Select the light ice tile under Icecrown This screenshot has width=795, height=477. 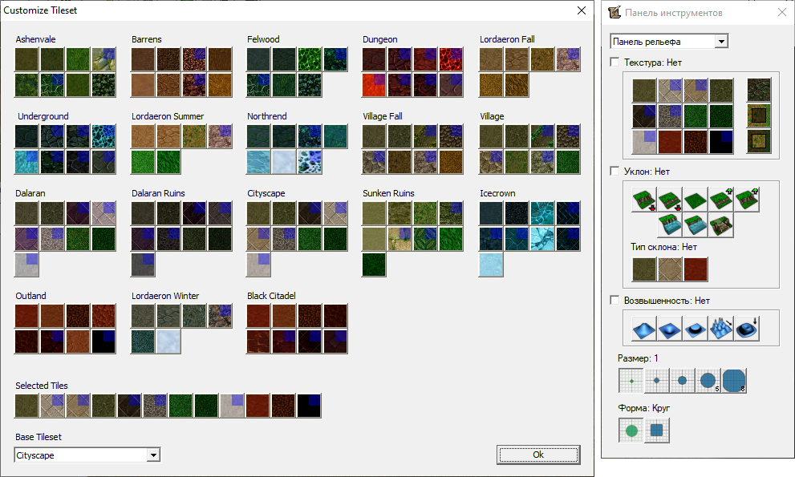pyautogui.click(x=491, y=265)
